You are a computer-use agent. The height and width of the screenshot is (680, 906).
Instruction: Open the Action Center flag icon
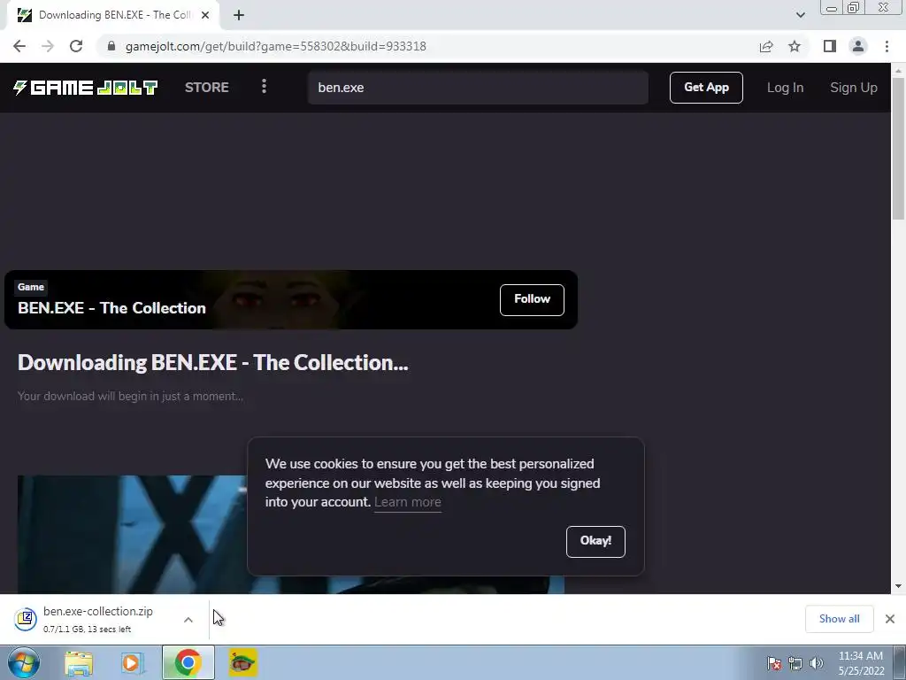pyautogui.click(x=774, y=663)
